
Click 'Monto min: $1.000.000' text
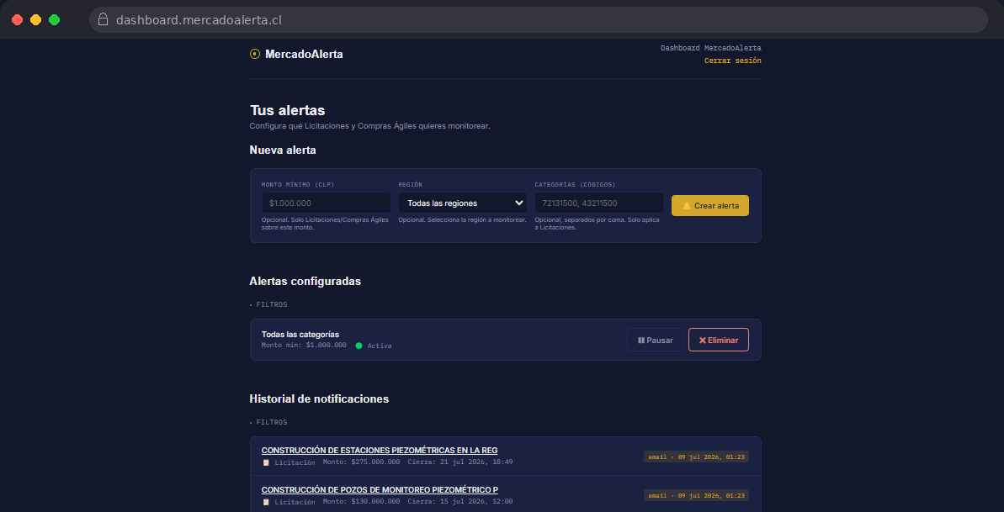click(304, 345)
